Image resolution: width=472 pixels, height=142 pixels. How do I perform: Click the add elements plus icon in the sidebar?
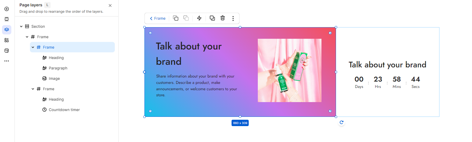click(x=7, y=9)
